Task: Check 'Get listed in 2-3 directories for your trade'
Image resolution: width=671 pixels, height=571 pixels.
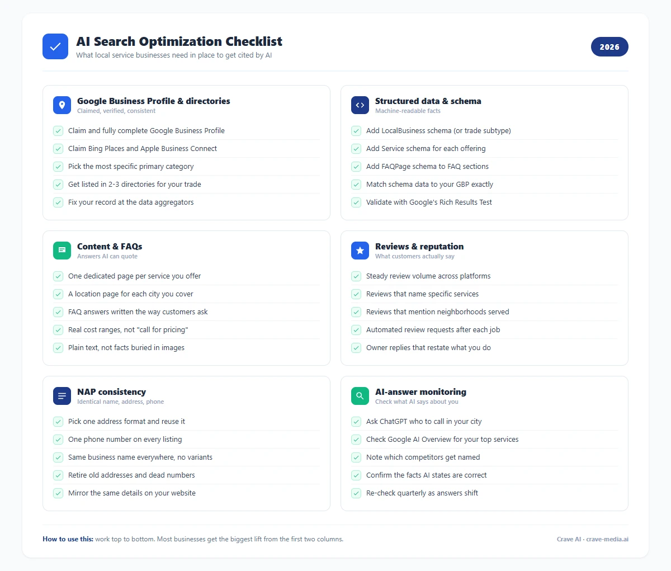Action: click(x=58, y=185)
